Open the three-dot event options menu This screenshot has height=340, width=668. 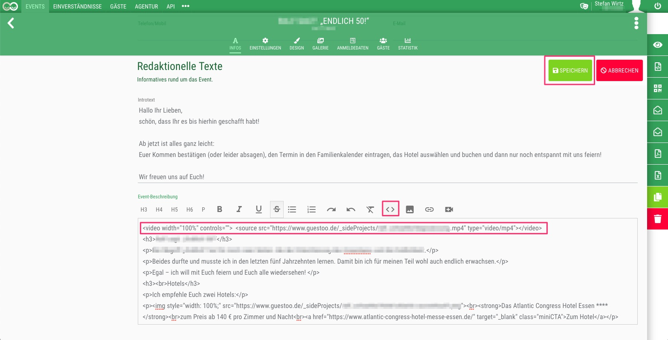pos(636,23)
